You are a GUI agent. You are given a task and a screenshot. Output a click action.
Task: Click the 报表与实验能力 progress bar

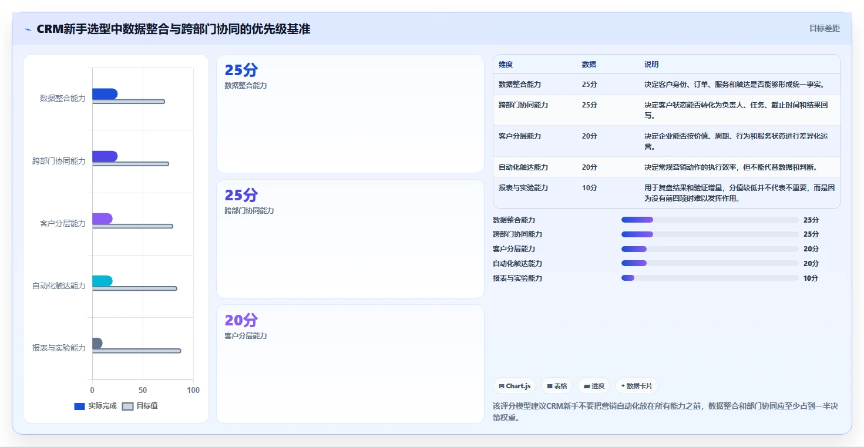tap(710, 278)
